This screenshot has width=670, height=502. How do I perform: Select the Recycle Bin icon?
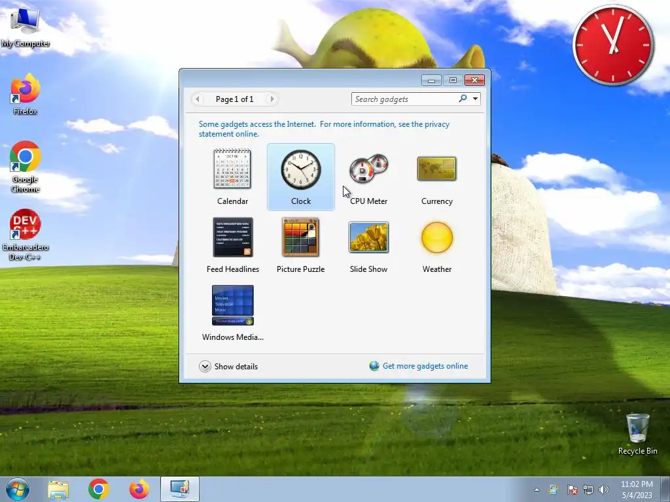pyautogui.click(x=637, y=434)
